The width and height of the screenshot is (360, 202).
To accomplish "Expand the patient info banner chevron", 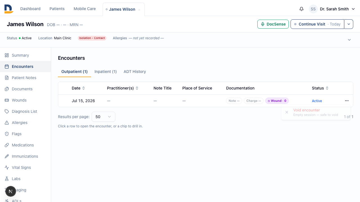I will click(x=349, y=40).
